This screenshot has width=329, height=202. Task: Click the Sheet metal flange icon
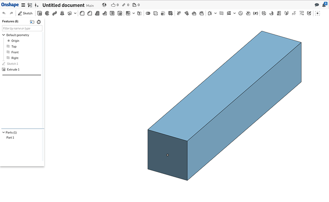pos(271,13)
